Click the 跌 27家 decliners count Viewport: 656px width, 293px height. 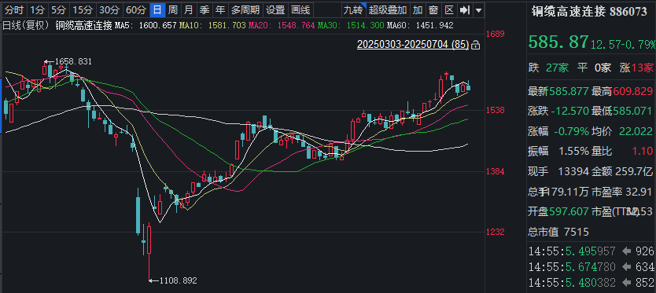[548, 68]
